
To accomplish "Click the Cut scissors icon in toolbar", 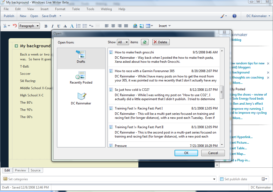I will [5, 26].
